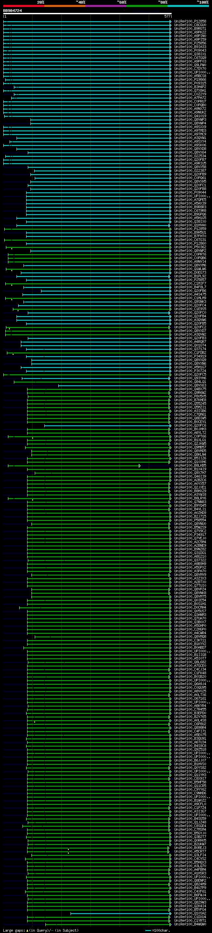Select the UniRef100_A4S475 label
The height and width of the screenshot is (933, 212).
pyautogui.click(x=190, y=295)
